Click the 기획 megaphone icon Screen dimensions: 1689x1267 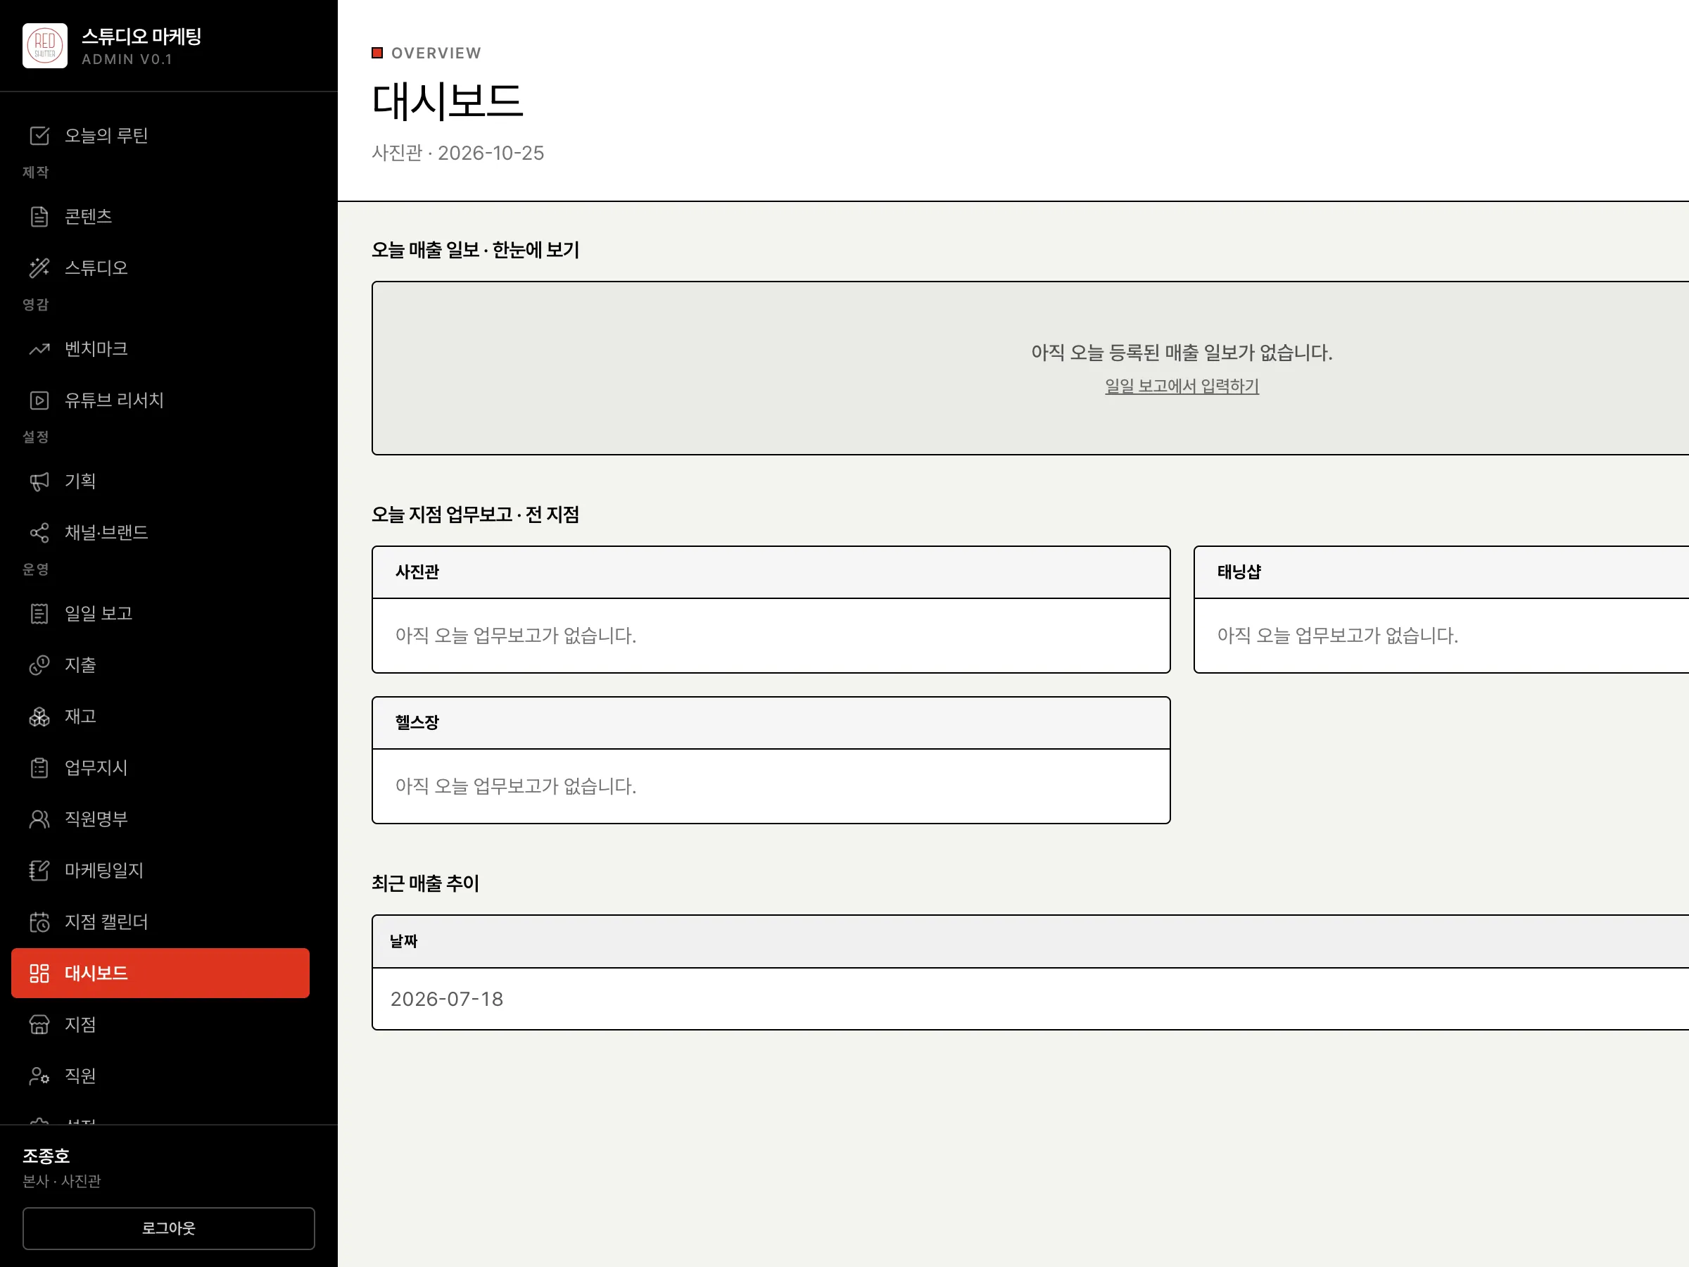[39, 481]
